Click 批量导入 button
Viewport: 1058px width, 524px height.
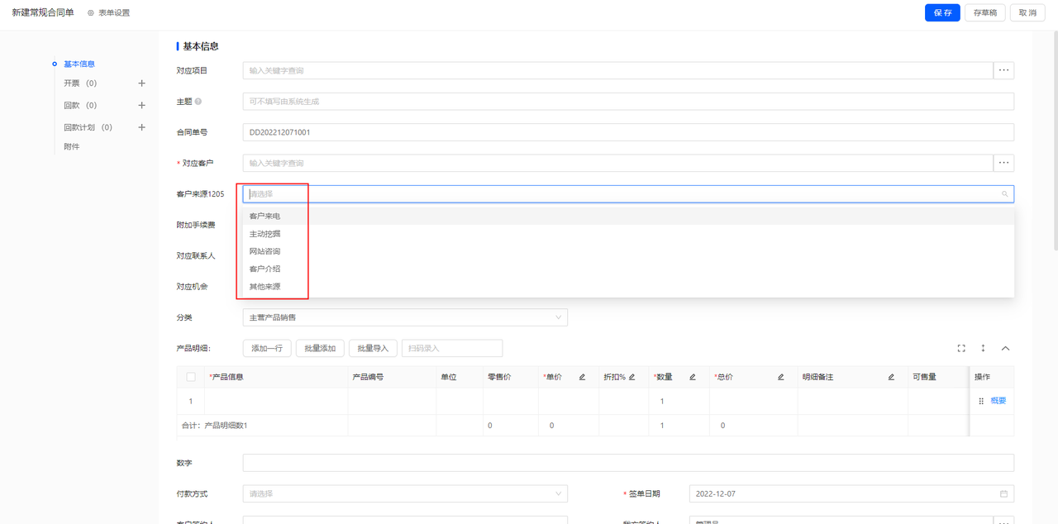(373, 348)
